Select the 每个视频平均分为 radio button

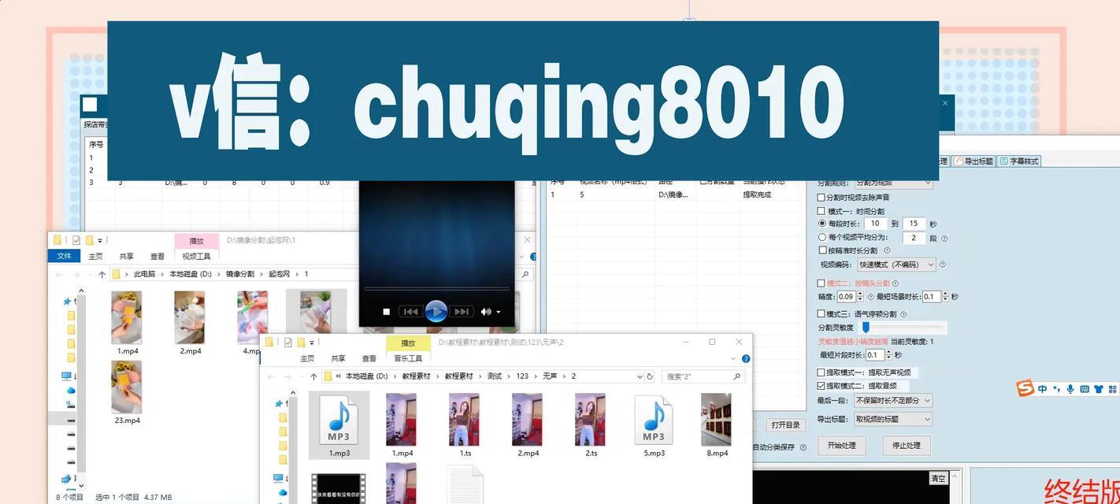822,237
